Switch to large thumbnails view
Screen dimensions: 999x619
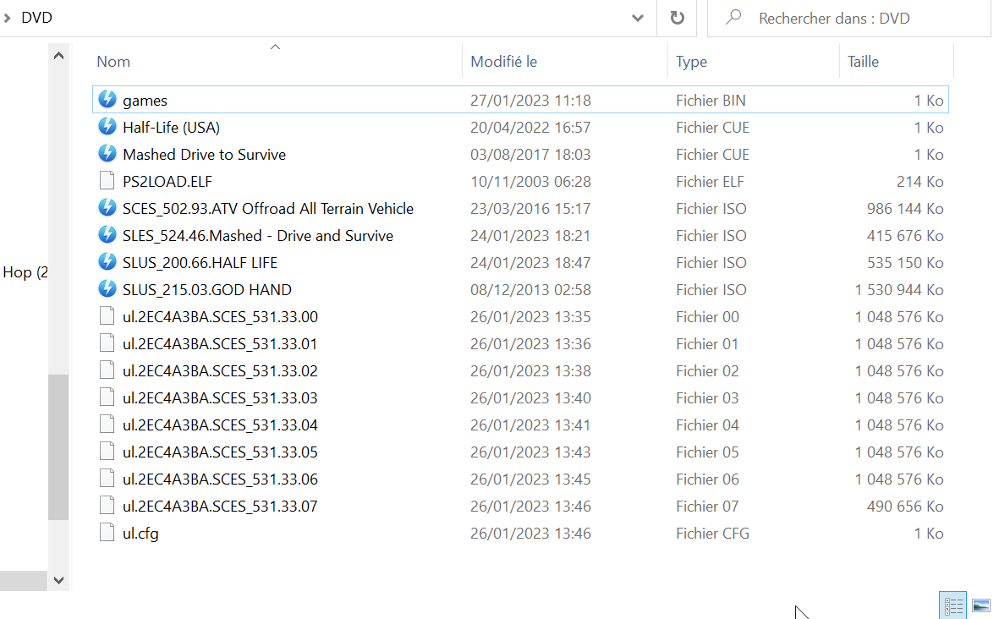[981, 605]
